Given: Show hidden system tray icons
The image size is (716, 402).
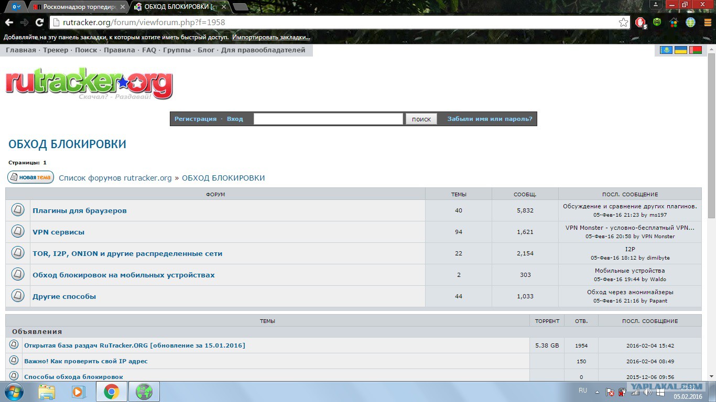Looking at the screenshot, I should click(x=597, y=391).
